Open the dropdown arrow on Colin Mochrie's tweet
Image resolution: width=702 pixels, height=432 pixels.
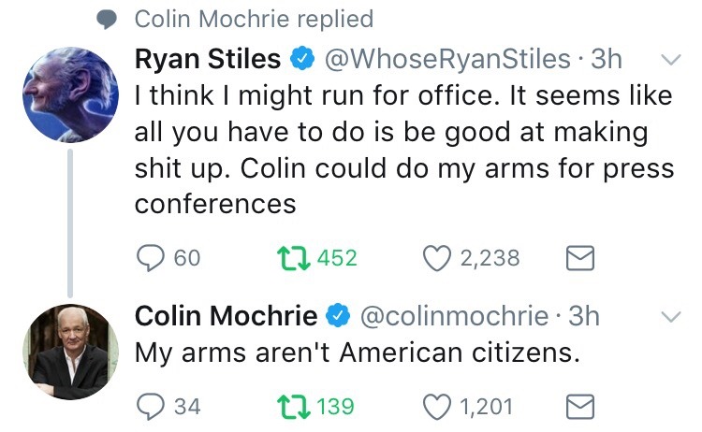669,318
